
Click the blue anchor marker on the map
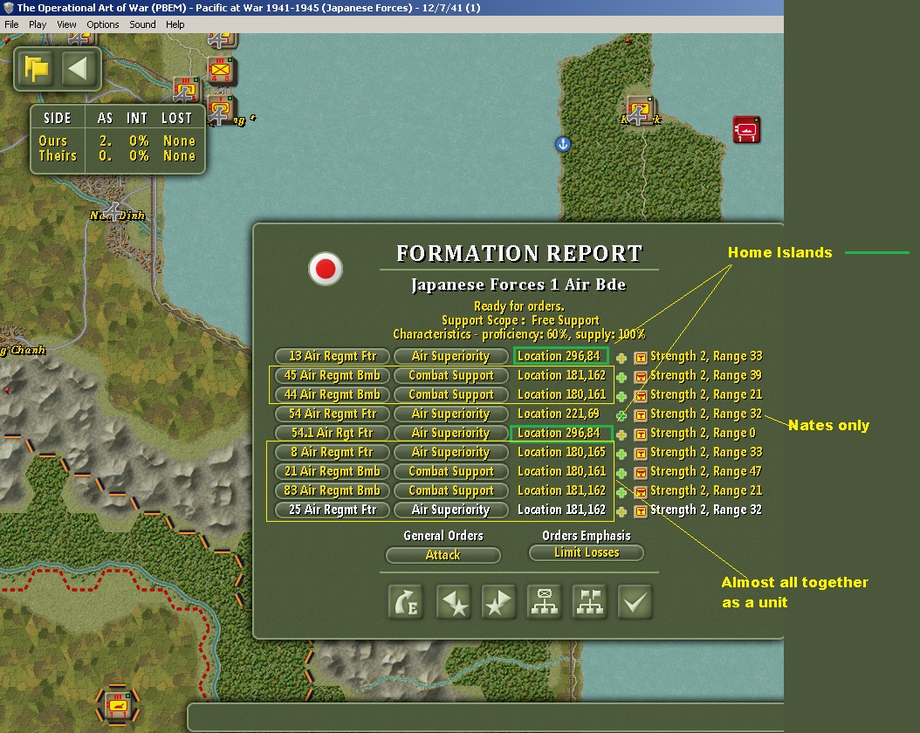(563, 144)
